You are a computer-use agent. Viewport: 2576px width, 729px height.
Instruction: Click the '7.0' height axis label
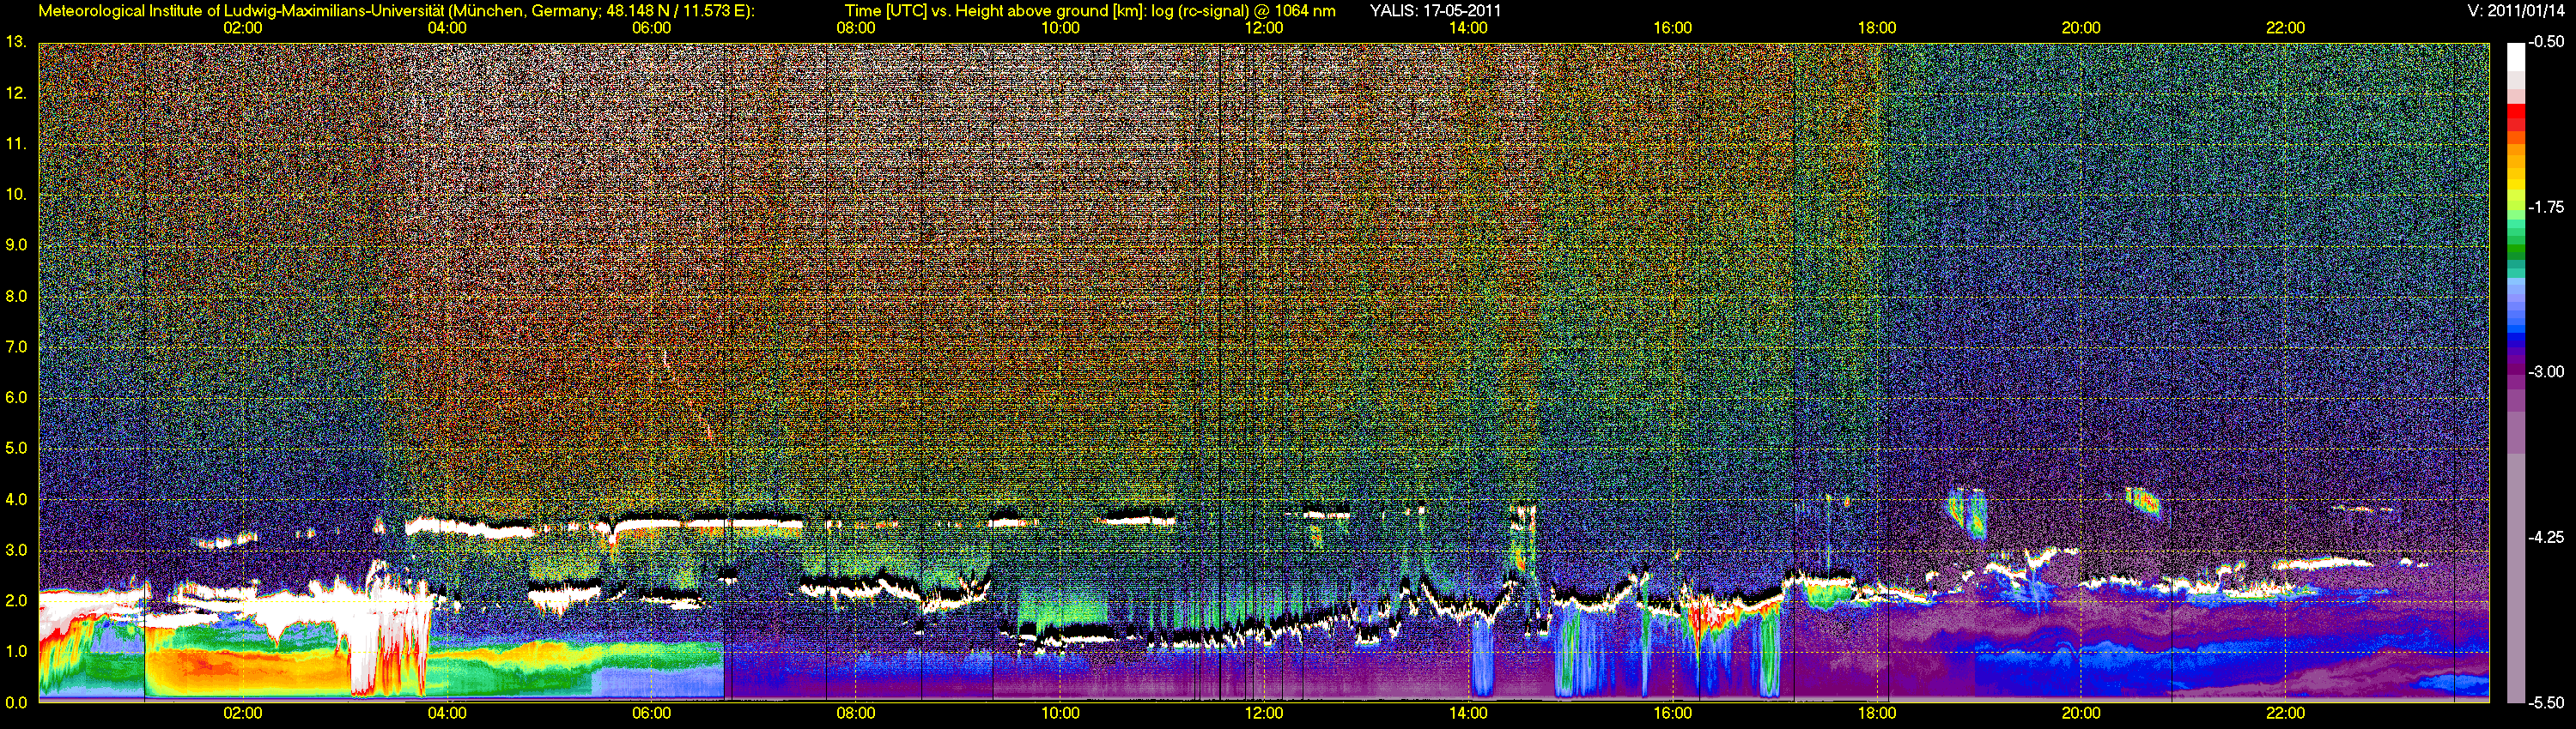pyautogui.click(x=16, y=346)
